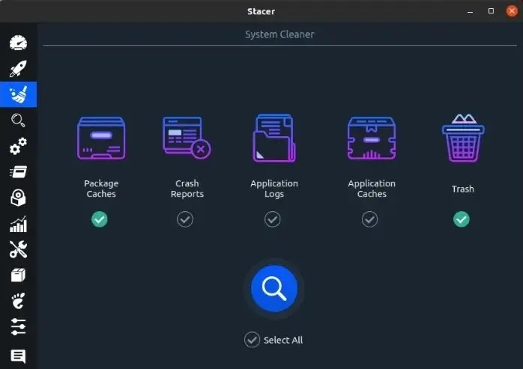This screenshot has width=523, height=369.
Task: Click the Trash basket icon
Action: click(x=463, y=138)
